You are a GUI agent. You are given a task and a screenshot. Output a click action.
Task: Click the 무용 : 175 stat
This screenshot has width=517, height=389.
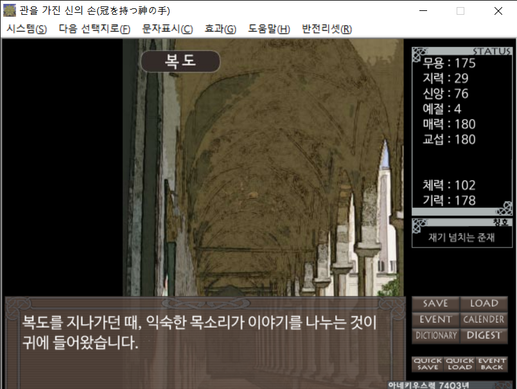pos(449,63)
